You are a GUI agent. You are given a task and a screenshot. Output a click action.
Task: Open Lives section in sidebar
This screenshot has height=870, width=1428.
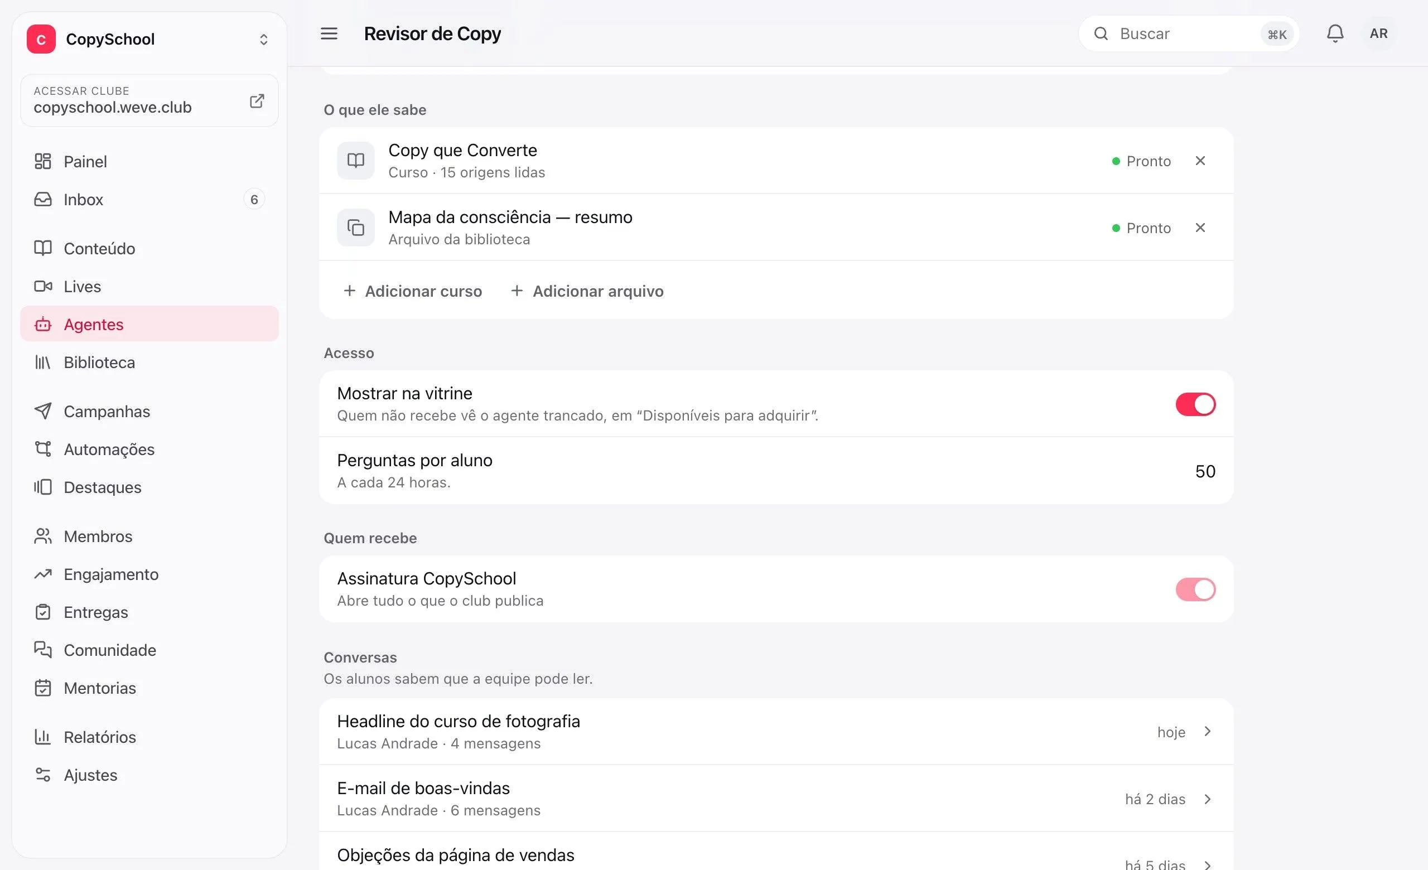click(x=149, y=286)
